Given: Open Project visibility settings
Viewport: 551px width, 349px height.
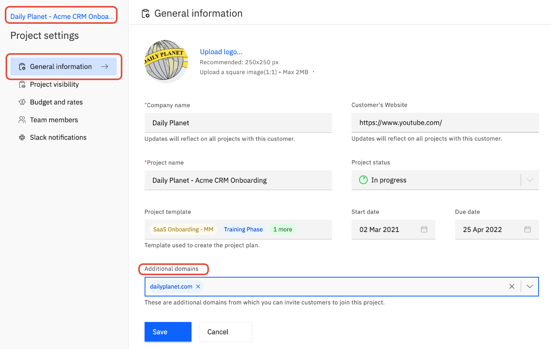Looking at the screenshot, I should point(54,84).
